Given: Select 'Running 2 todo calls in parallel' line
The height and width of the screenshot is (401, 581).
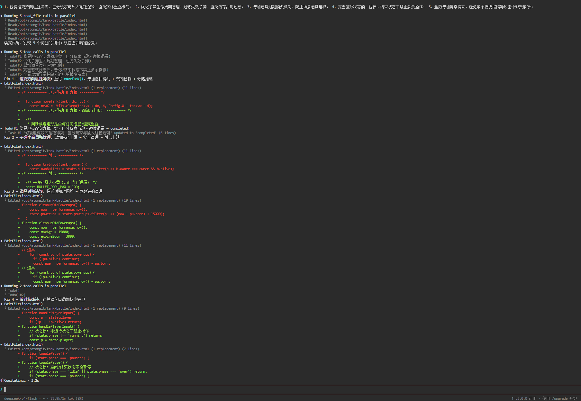Looking at the screenshot, I should click(35, 286).
